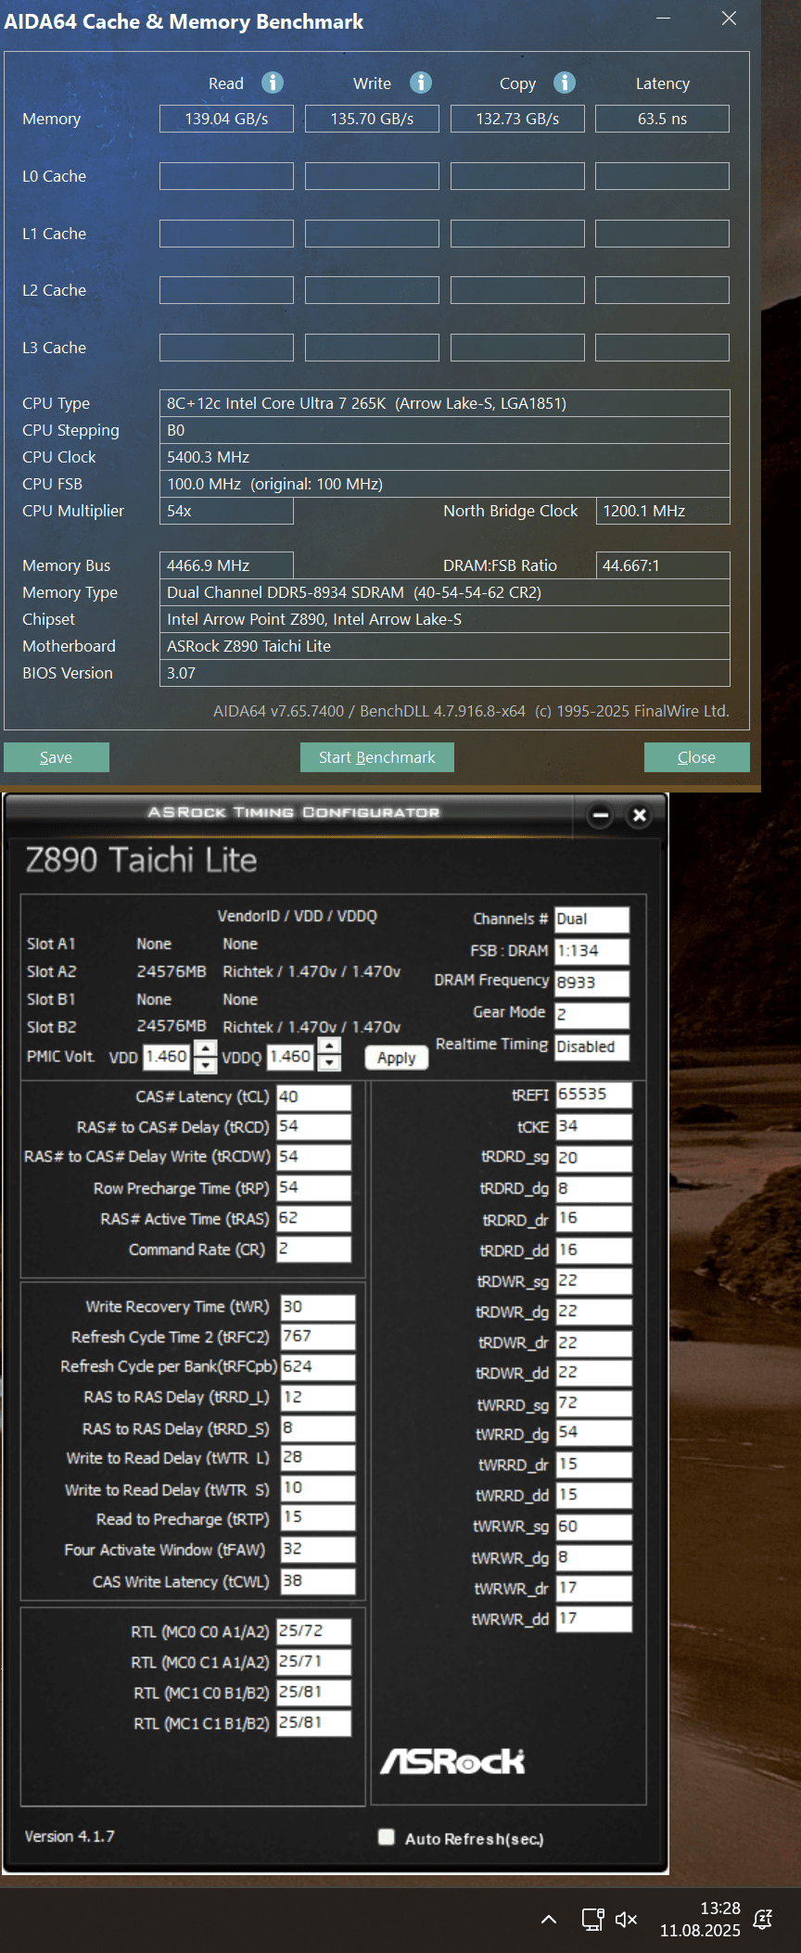The image size is (801, 1953).
Task: Click the Memory Read 139.04 GB/s value
Action: point(226,119)
